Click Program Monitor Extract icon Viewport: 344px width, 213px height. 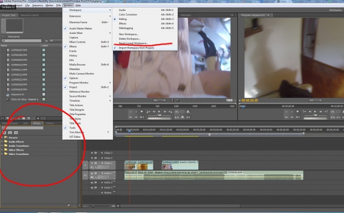339,117
